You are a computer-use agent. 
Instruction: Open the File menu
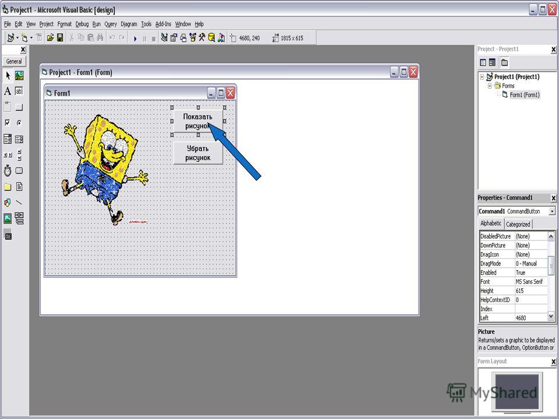click(x=8, y=24)
